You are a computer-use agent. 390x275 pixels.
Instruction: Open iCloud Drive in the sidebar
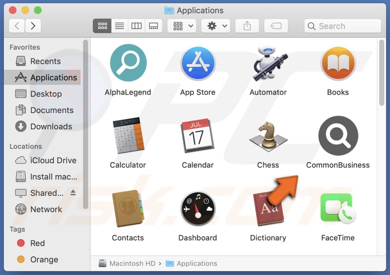click(42, 160)
